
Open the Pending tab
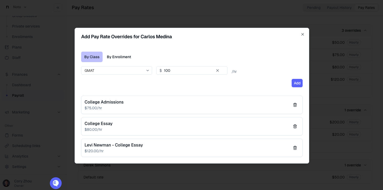[314, 8]
